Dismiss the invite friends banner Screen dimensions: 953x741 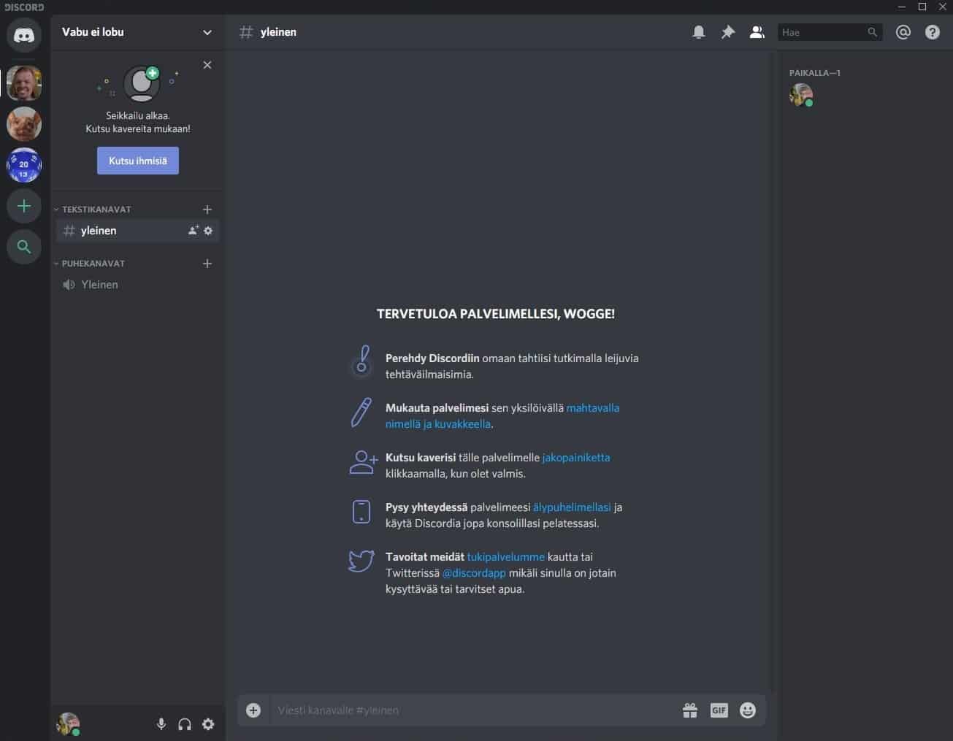pyautogui.click(x=207, y=65)
